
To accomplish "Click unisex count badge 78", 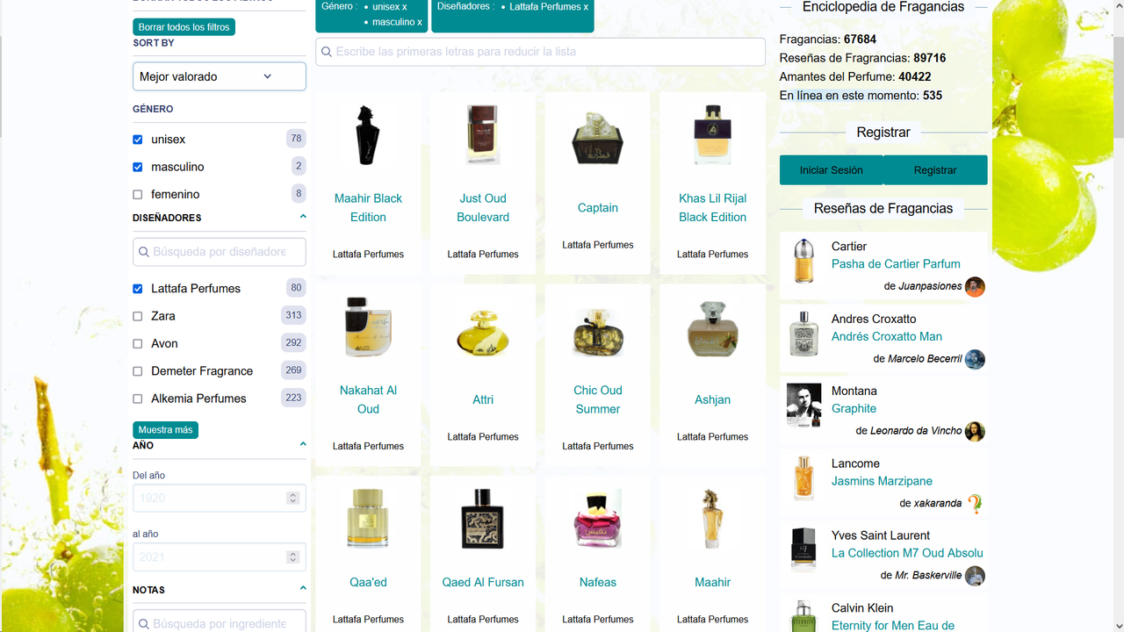I will click(296, 139).
